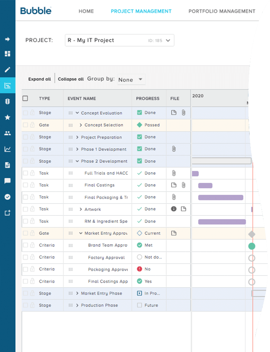Click drag handle of Concept Evaluation row
This screenshot has width=270, height=352.
[x=70, y=113]
